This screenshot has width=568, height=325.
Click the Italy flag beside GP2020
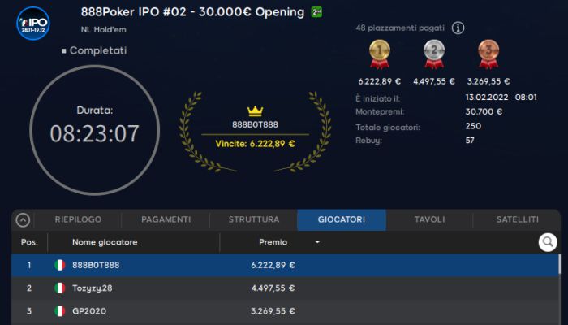click(60, 311)
